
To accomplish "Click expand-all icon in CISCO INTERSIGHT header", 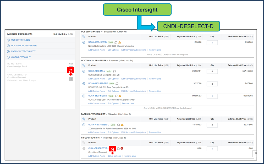I will 84,143.
